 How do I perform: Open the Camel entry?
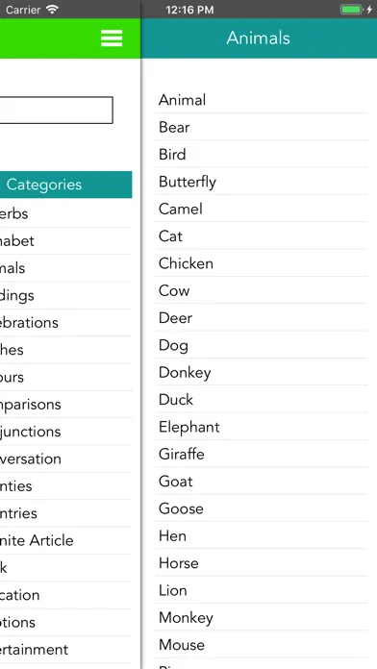pos(261,210)
